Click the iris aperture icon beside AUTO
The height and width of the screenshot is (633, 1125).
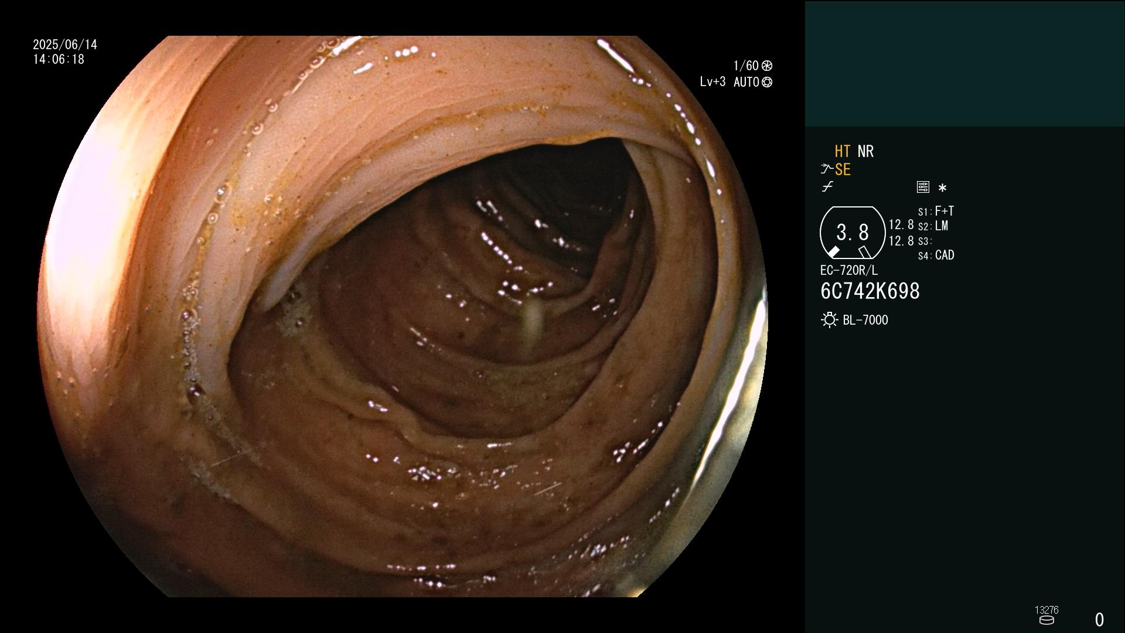tap(767, 83)
